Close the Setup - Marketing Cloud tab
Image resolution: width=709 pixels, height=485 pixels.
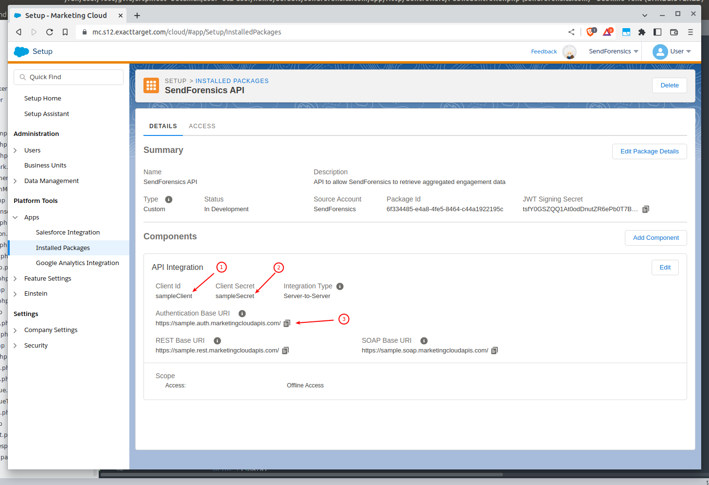click(x=121, y=16)
